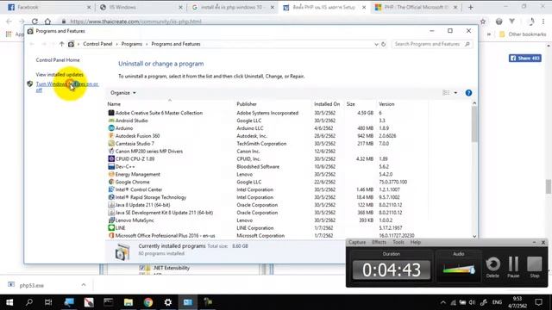Open the Windows Start menu

[9, 302]
